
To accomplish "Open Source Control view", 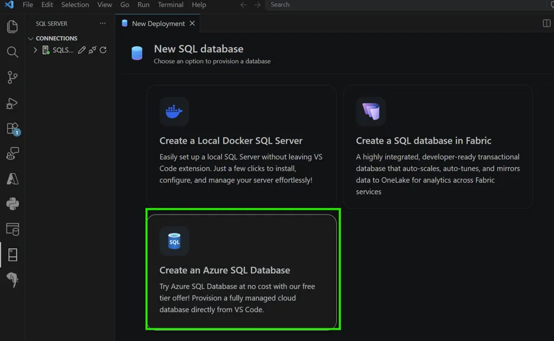I will pyautogui.click(x=12, y=77).
